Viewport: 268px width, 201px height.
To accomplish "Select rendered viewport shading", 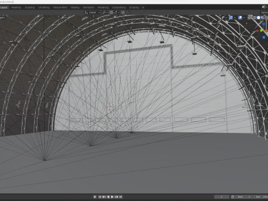I will [266, 18].
